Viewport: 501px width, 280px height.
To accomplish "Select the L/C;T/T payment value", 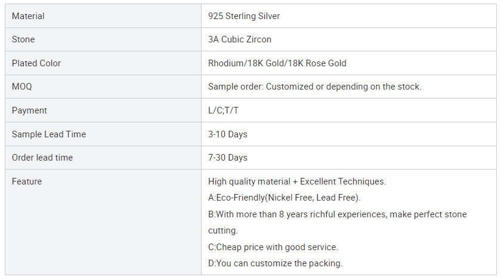I will pyautogui.click(x=224, y=110).
